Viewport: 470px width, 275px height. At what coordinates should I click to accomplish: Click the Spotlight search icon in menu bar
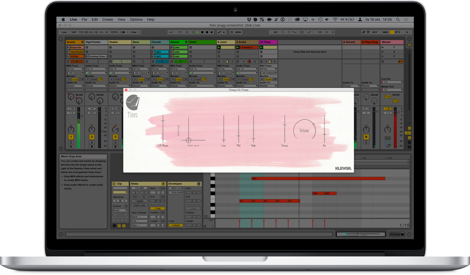click(x=398, y=20)
